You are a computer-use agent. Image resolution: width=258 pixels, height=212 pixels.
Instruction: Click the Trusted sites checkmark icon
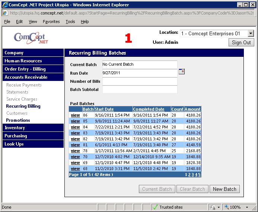pos(155,207)
